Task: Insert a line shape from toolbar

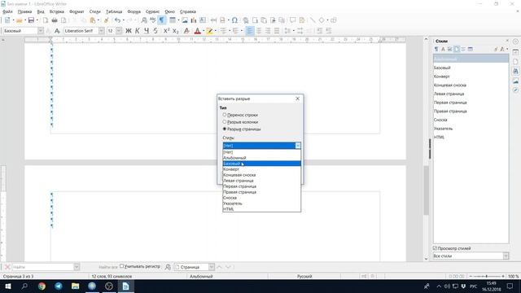Action: point(313,20)
